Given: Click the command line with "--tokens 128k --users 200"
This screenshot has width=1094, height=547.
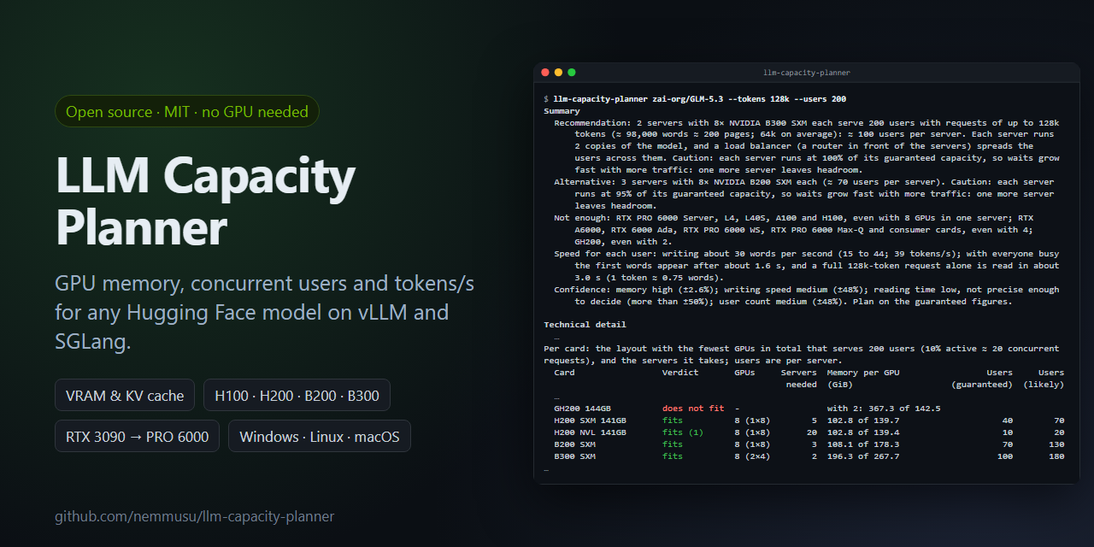Looking at the screenshot, I should [700, 98].
